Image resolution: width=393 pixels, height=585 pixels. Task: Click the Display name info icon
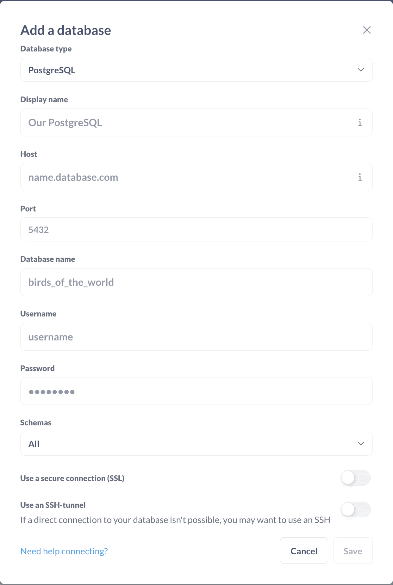coord(360,123)
